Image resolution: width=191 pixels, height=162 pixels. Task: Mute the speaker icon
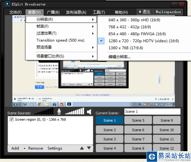pyautogui.click(x=89, y=112)
